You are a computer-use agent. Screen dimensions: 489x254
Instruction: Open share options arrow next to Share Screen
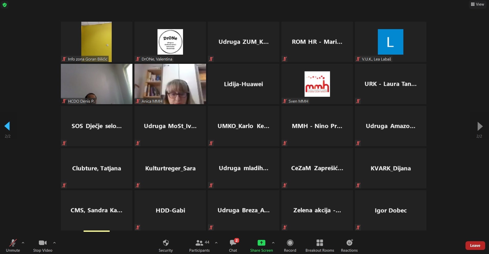click(273, 243)
